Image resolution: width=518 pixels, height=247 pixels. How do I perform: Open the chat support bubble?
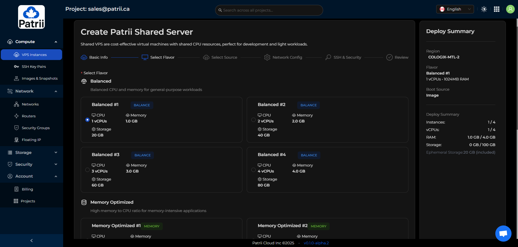click(503, 233)
